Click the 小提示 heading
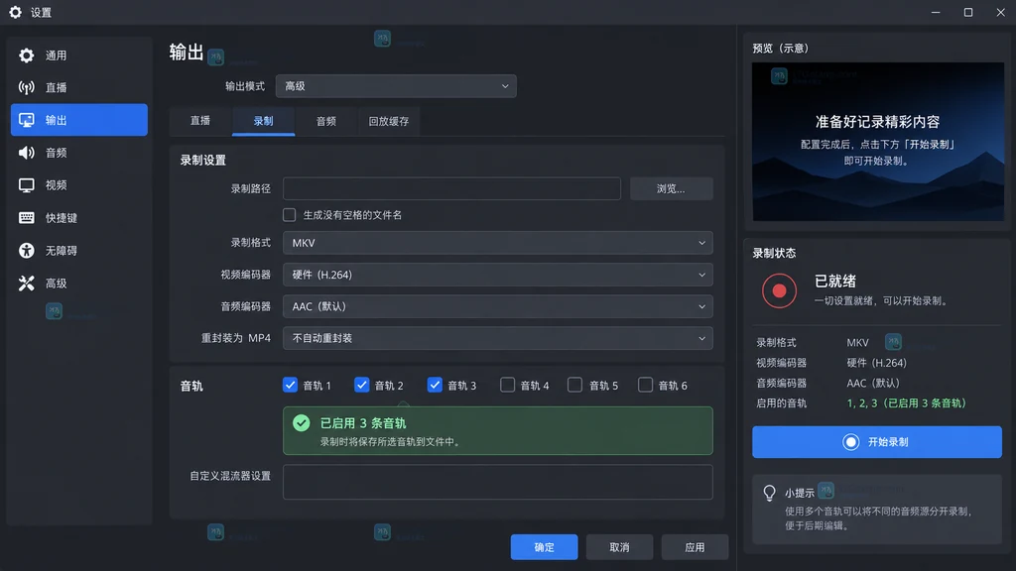This screenshot has height=571, width=1016. 800,494
